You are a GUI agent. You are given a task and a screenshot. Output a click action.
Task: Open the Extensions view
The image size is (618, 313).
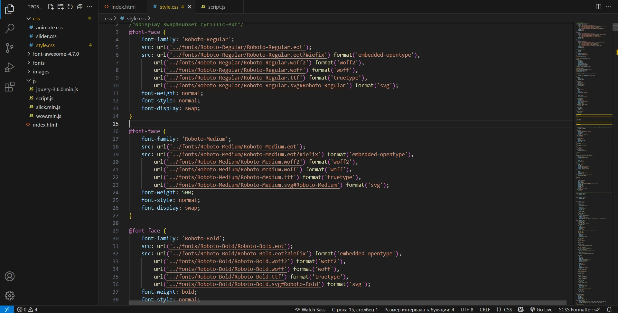10,87
